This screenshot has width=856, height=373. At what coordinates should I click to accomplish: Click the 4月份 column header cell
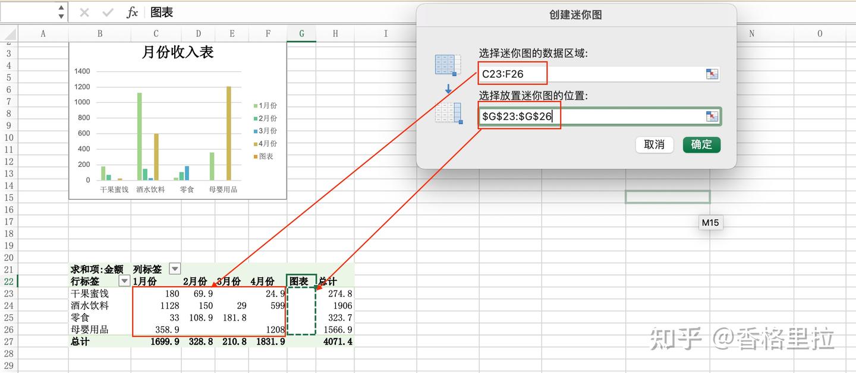[x=268, y=281]
